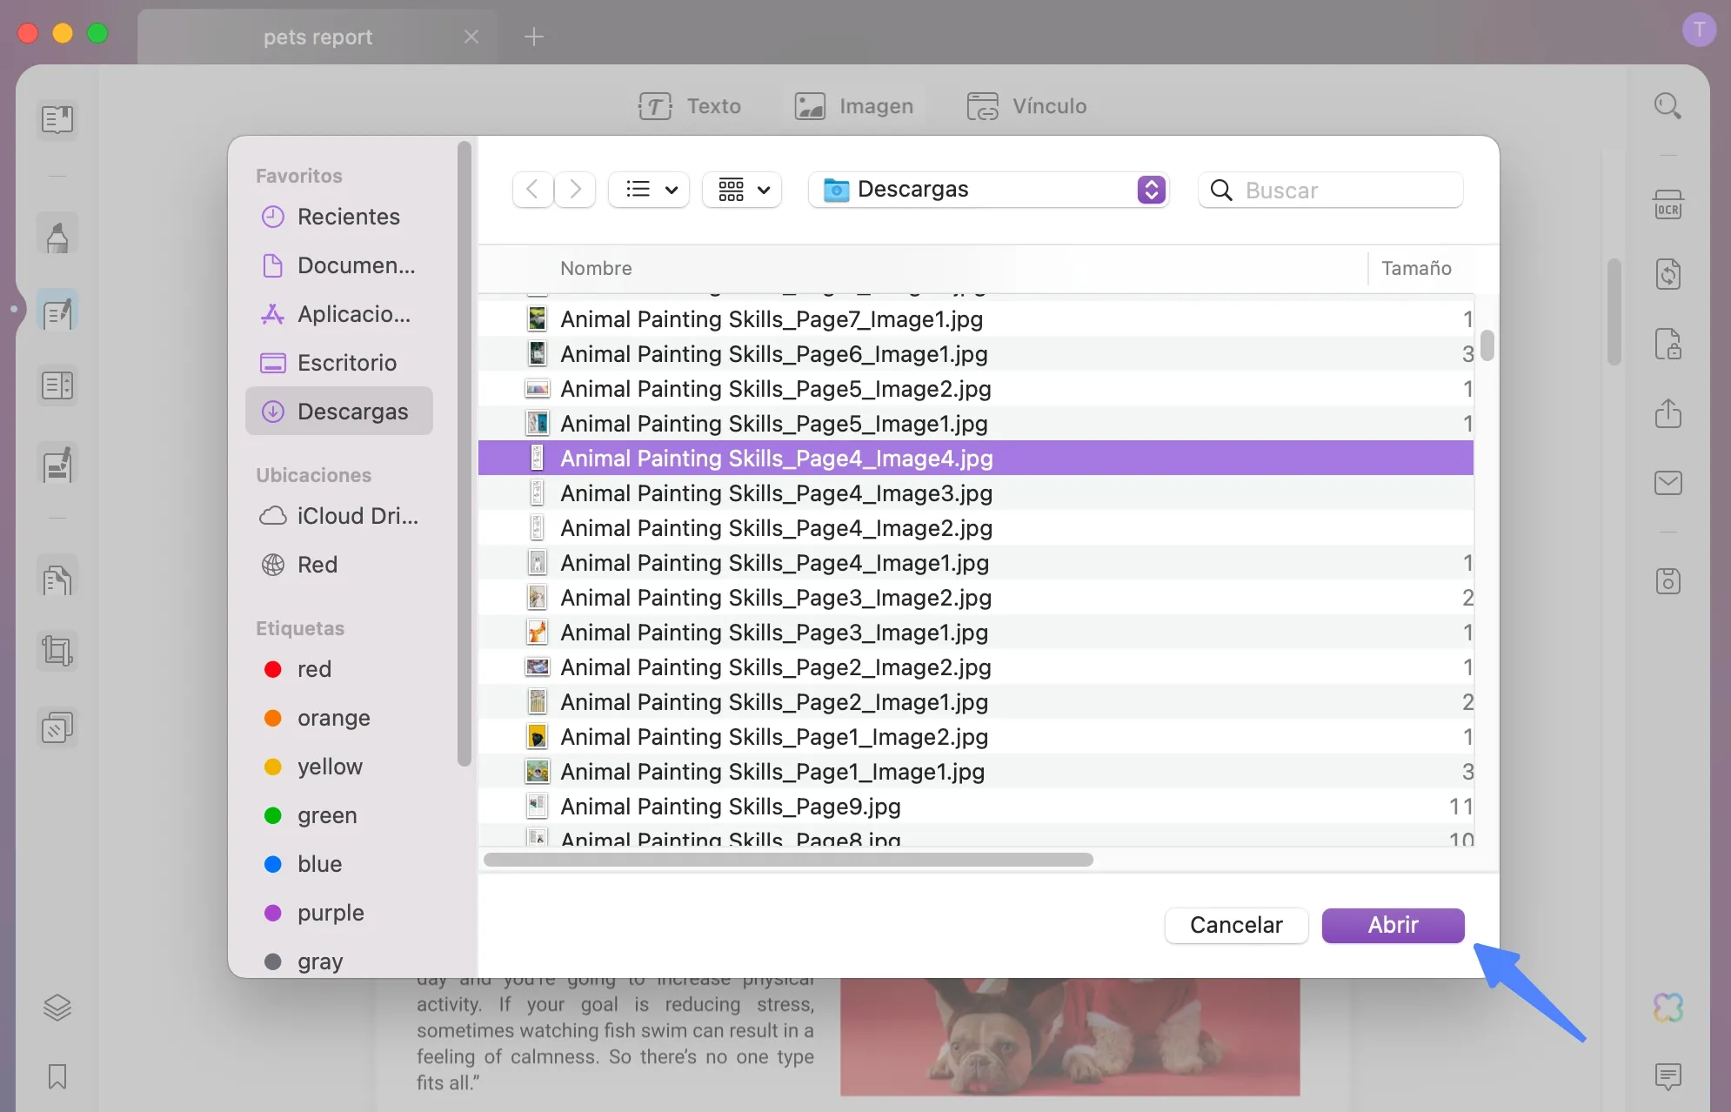Select the Edit PDF tool in sidebar
This screenshot has height=1112, width=1731.
(x=57, y=311)
